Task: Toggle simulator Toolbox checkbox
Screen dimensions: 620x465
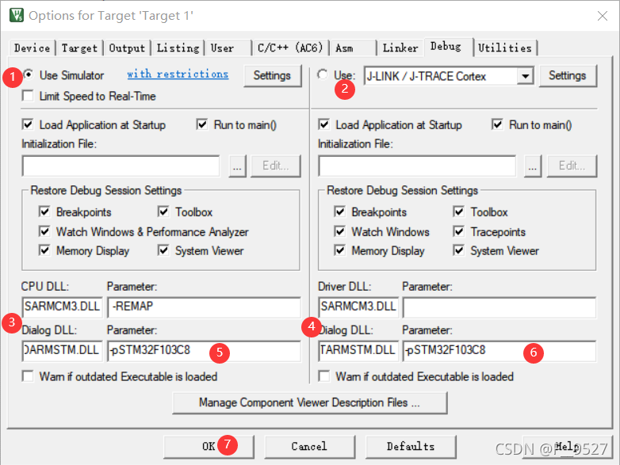Action: point(163,212)
